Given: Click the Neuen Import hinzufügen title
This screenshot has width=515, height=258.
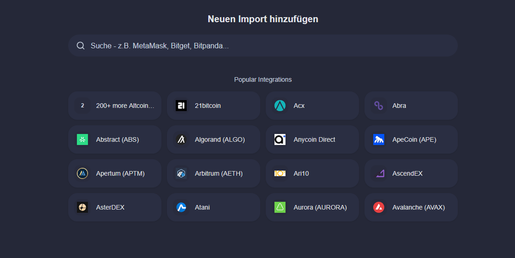Looking at the screenshot, I should pos(263,19).
